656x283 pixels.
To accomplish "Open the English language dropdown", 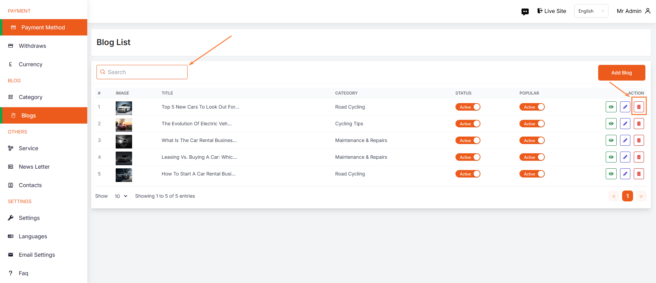I will [x=591, y=11].
